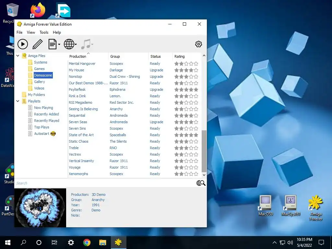Sort by the Rating column header

coord(180,56)
